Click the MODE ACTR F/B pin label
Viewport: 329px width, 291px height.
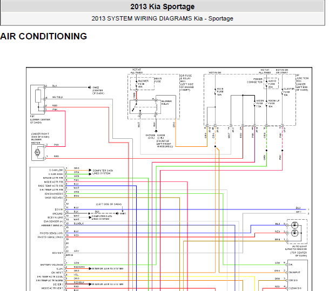[53, 182]
